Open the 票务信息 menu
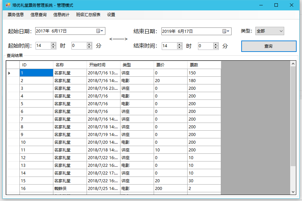 point(16,15)
